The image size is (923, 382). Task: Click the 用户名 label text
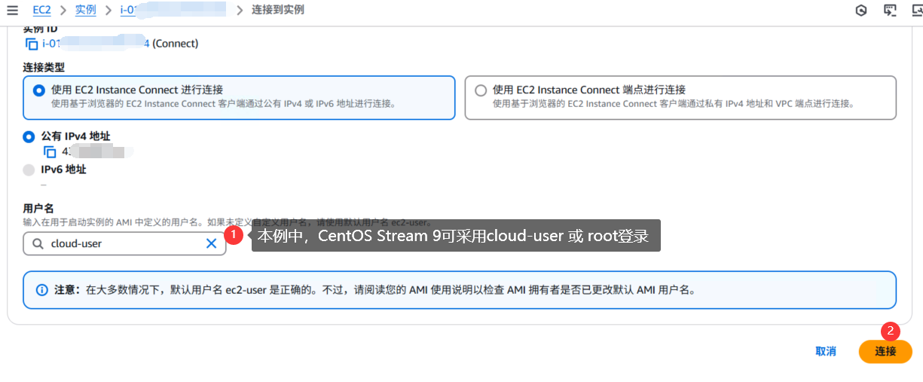click(x=38, y=208)
